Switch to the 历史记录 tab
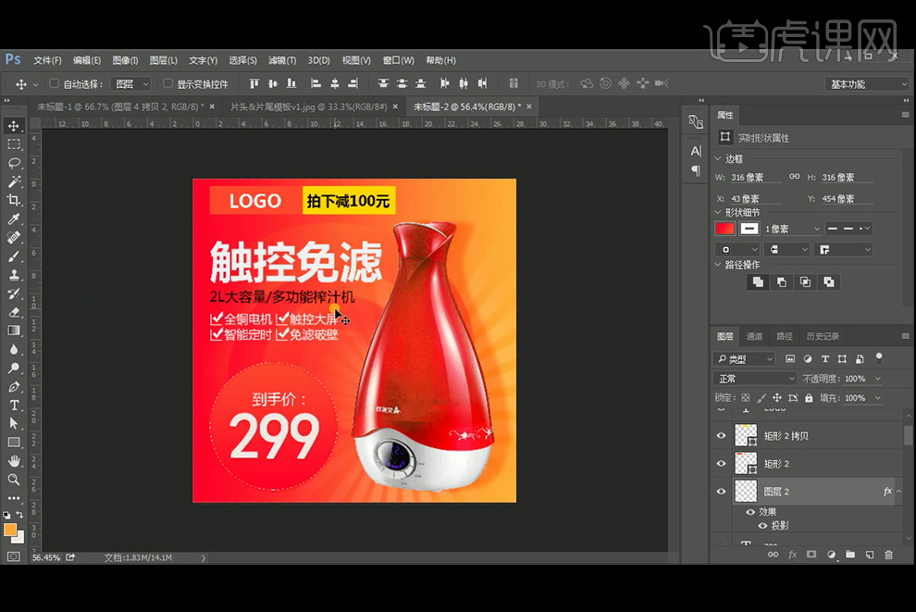The width and height of the screenshot is (916, 612). coord(823,336)
